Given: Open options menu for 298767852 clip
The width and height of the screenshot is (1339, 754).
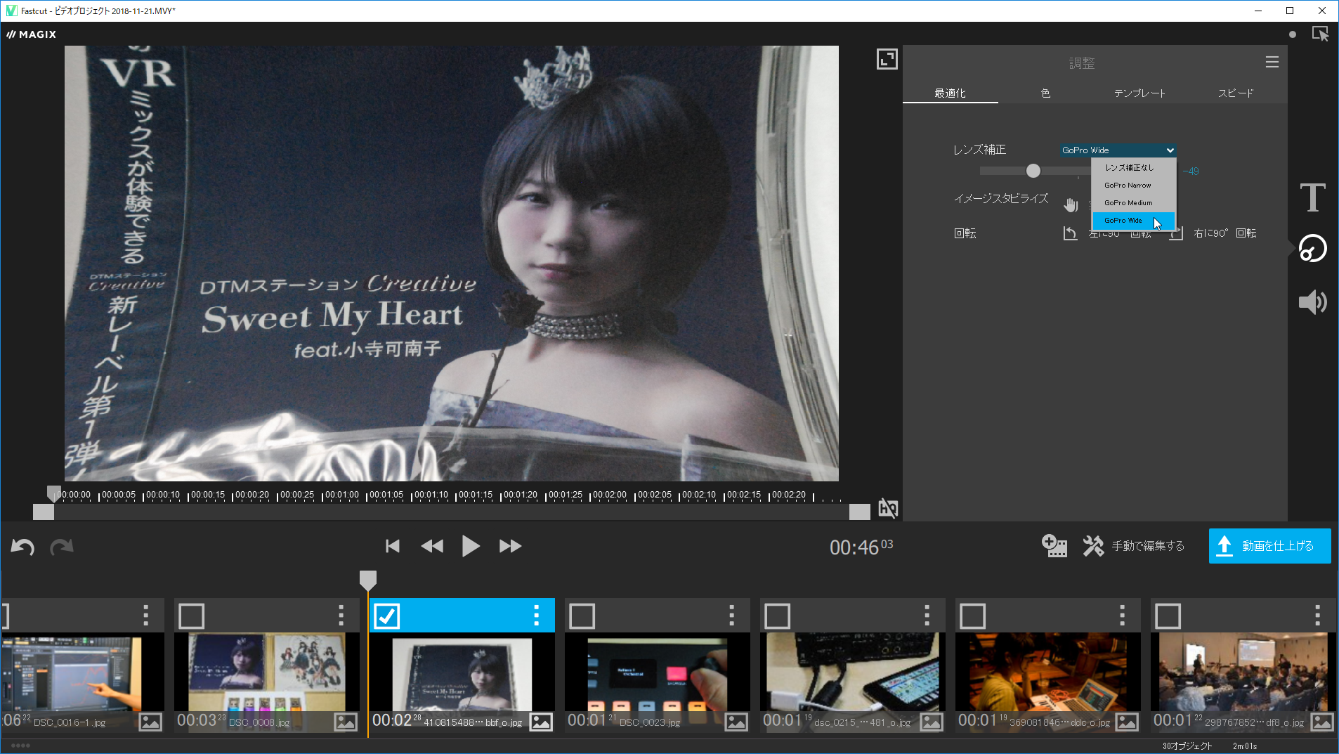Looking at the screenshot, I should [1318, 616].
